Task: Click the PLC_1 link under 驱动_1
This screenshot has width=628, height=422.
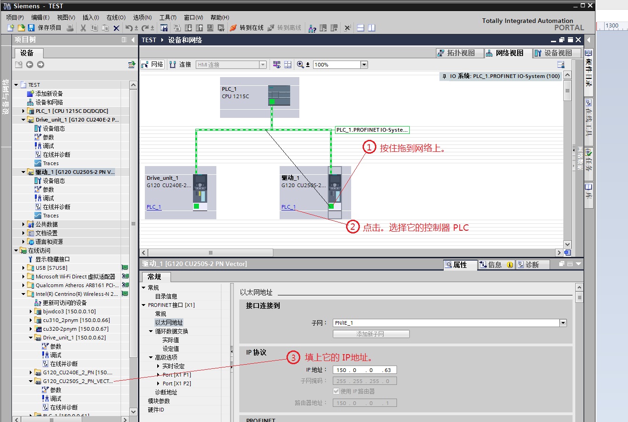Action: (x=288, y=207)
